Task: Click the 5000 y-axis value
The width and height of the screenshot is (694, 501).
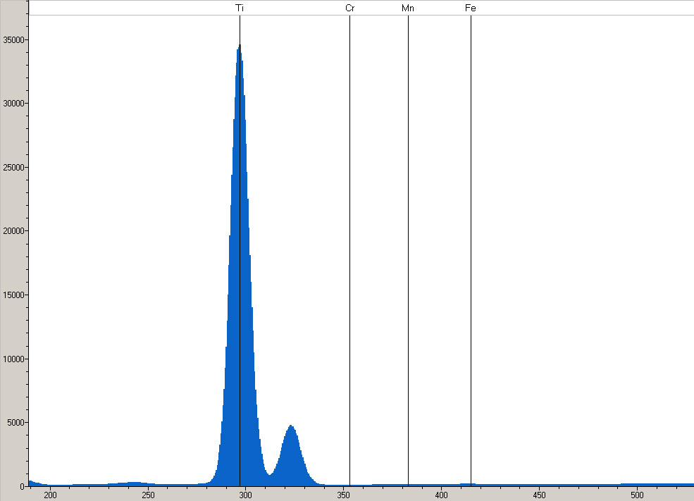Action: pyautogui.click(x=16, y=422)
